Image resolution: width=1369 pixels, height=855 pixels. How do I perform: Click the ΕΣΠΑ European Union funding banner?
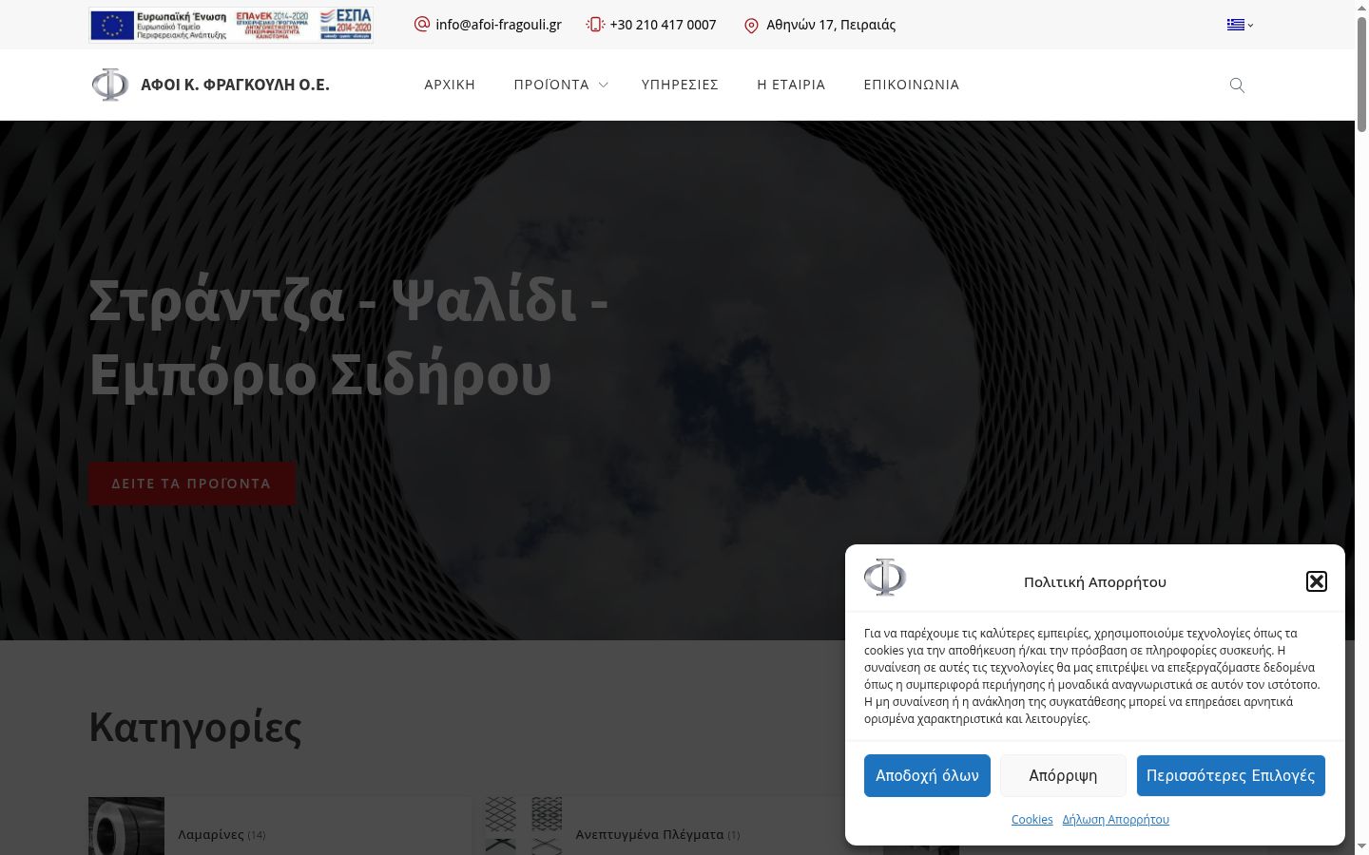231,25
